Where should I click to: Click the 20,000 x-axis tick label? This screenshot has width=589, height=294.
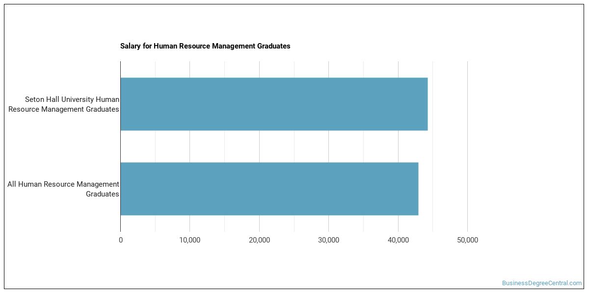pos(259,240)
